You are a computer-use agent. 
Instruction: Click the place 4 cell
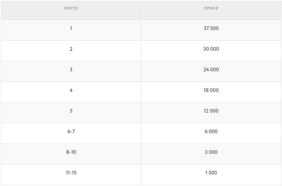point(71,90)
